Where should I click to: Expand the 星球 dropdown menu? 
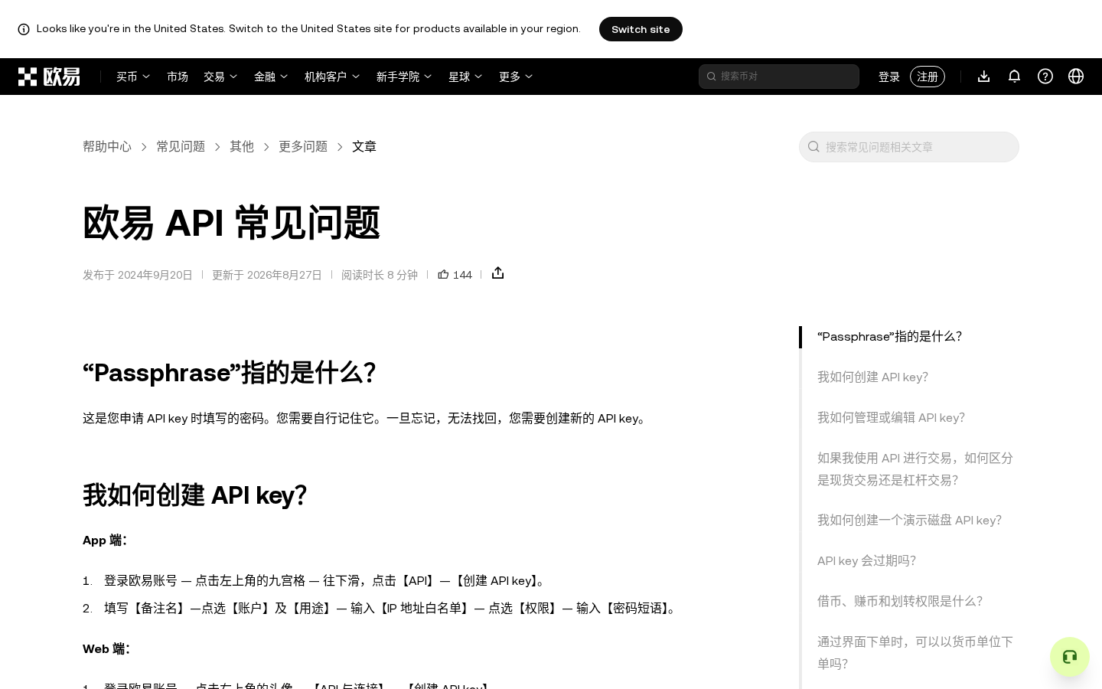pos(465,77)
